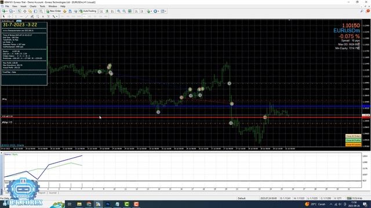The width and height of the screenshot is (371, 208).
Task: Switch chart to candlesticks view
Action: [107, 11]
